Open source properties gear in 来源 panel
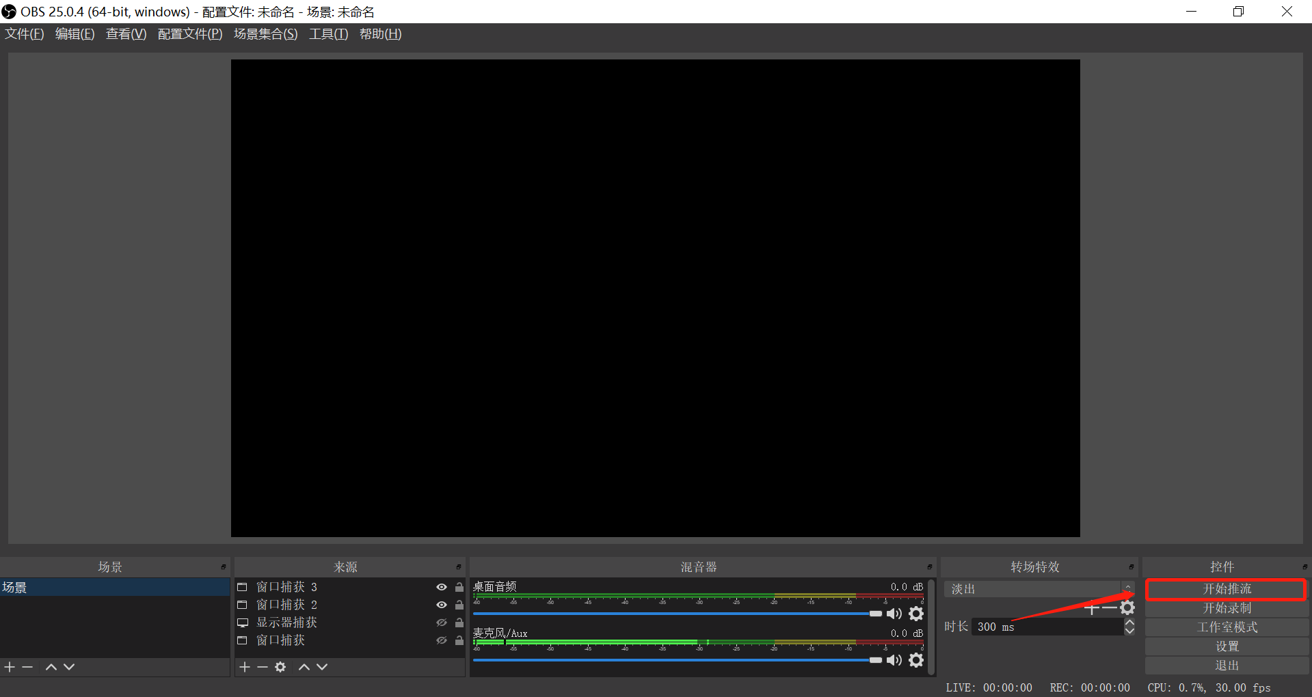 pos(280,667)
